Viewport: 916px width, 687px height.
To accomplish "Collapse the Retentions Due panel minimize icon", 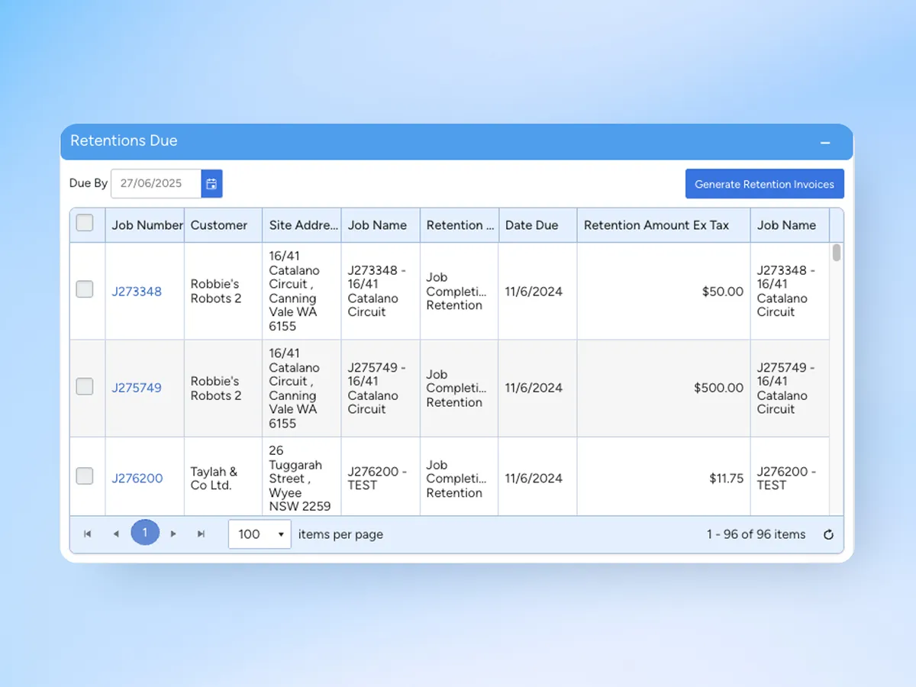I will tap(825, 143).
